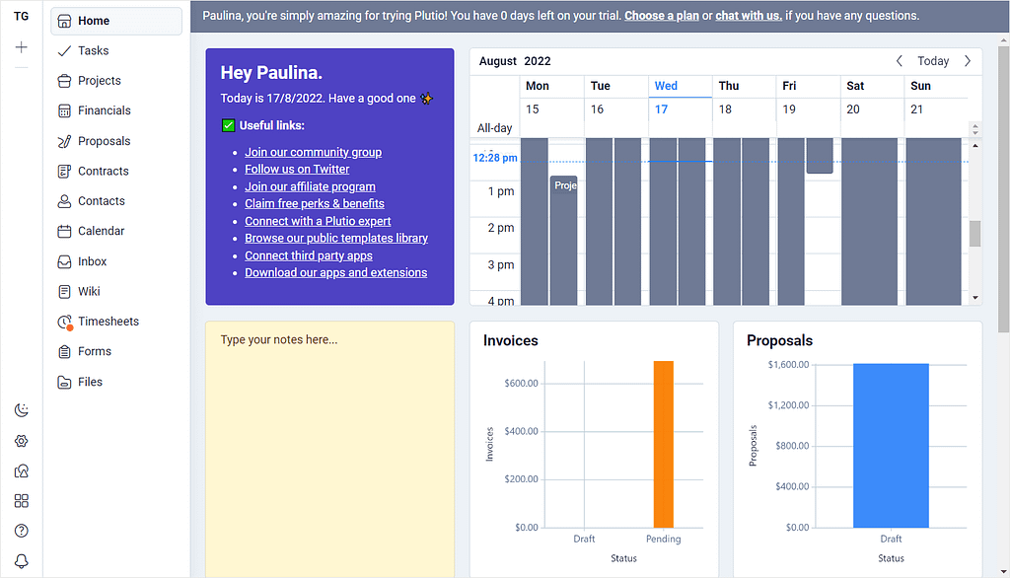1010x578 pixels.
Task: Click Today button in calendar
Action: point(933,60)
